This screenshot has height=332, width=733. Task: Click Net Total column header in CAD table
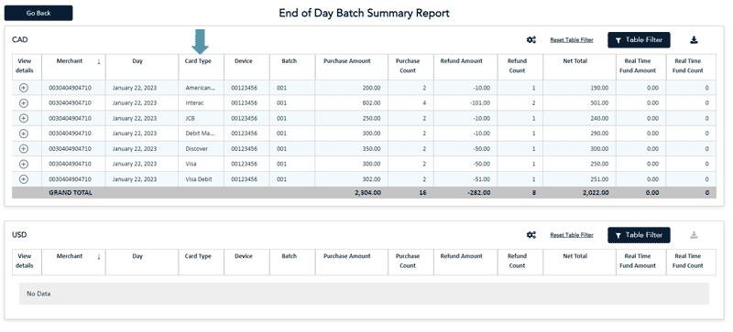(574, 61)
